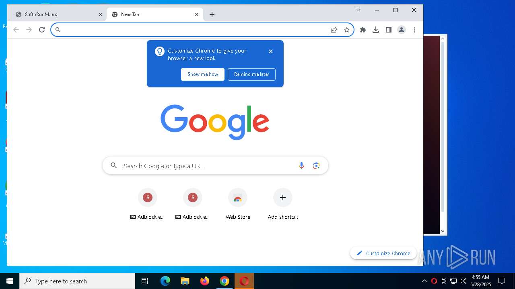Open the profile avatar menu
515x289 pixels.
point(402,30)
